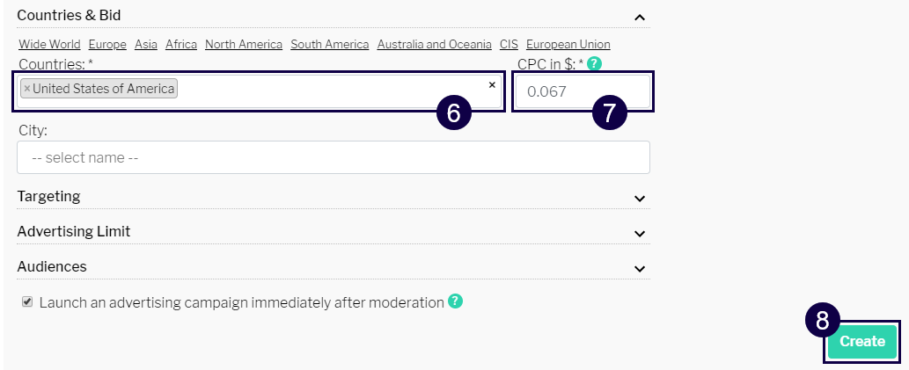The height and width of the screenshot is (370, 909).
Task: Click help icon beside launch campaign checkbox
Action: point(455,301)
